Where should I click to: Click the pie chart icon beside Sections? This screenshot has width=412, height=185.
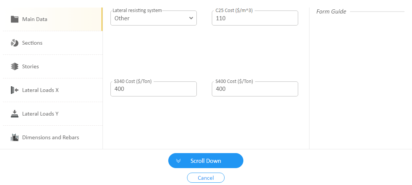coord(14,43)
